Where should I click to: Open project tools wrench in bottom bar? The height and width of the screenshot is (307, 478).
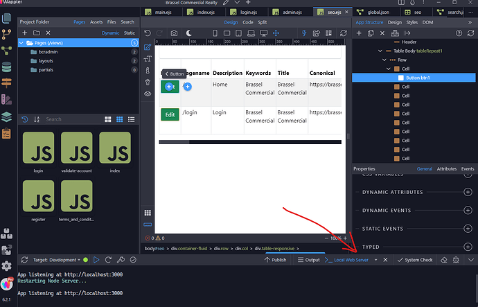coord(121,260)
